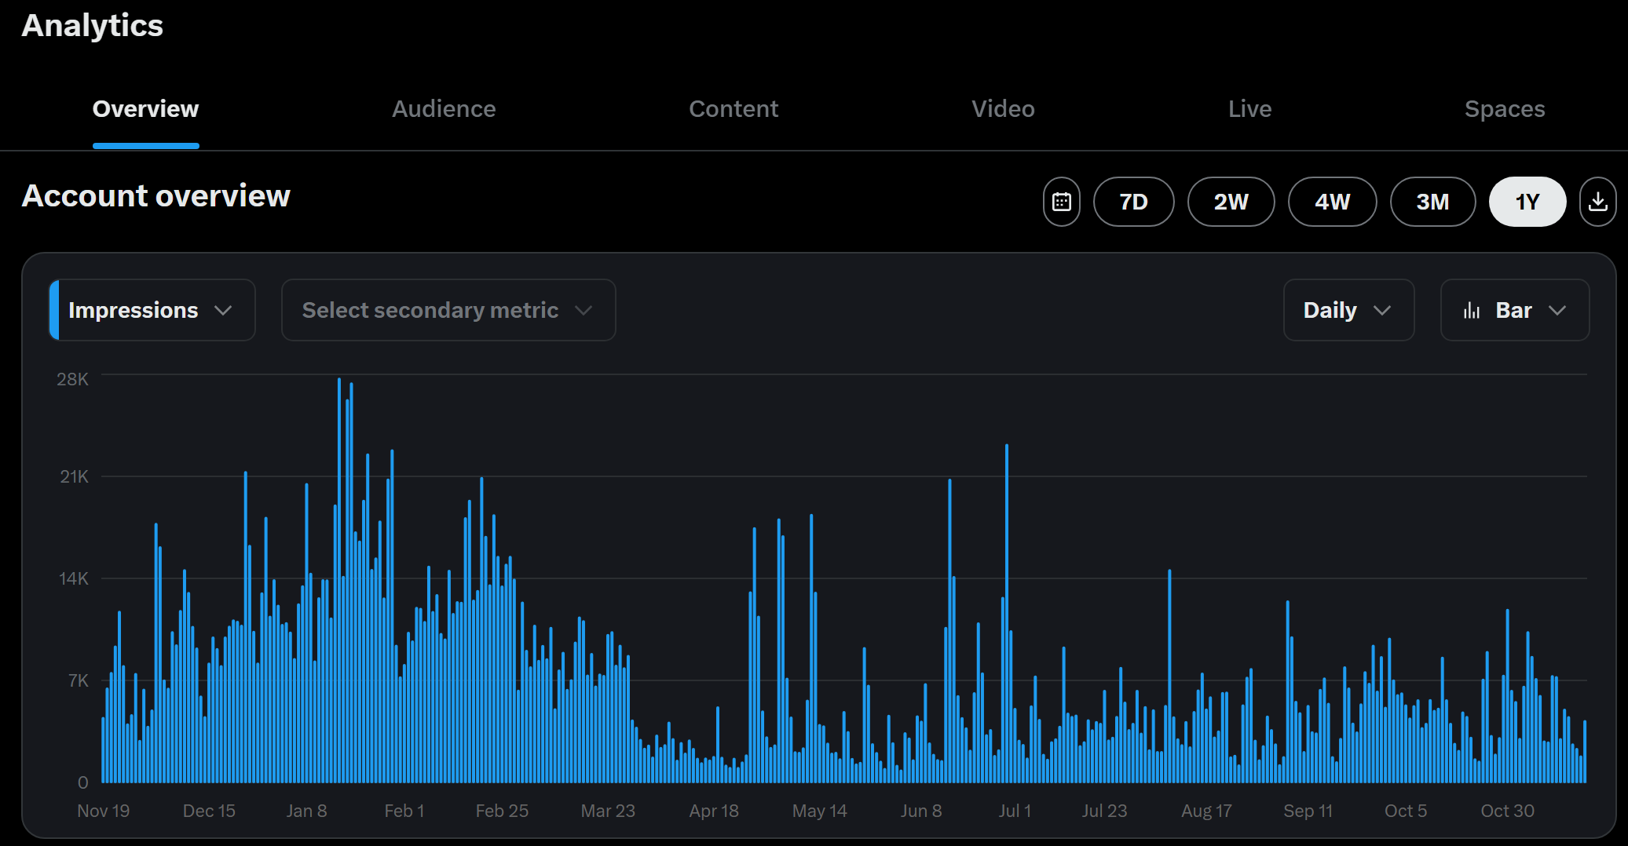Click the Jan 8 x-axis date label

tap(306, 811)
